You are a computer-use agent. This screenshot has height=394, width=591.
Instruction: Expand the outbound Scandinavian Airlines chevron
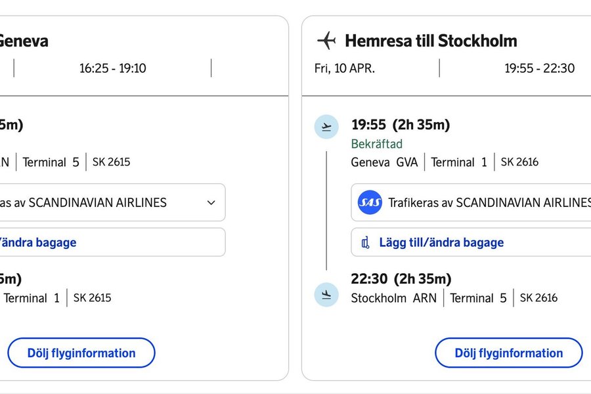pyautogui.click(x=211, y=203)
